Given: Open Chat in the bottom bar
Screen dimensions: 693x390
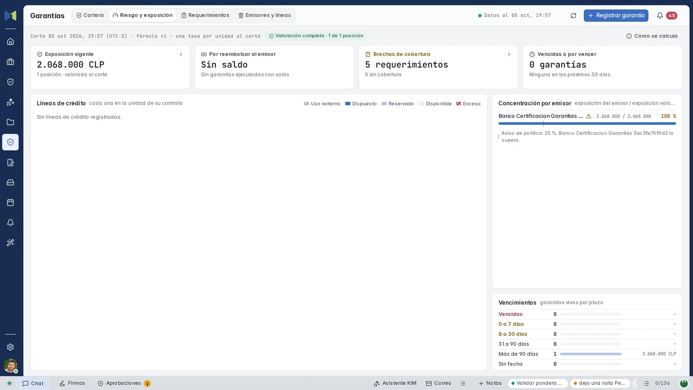Looking at the screenshot, I should click(x=33, y=383).
